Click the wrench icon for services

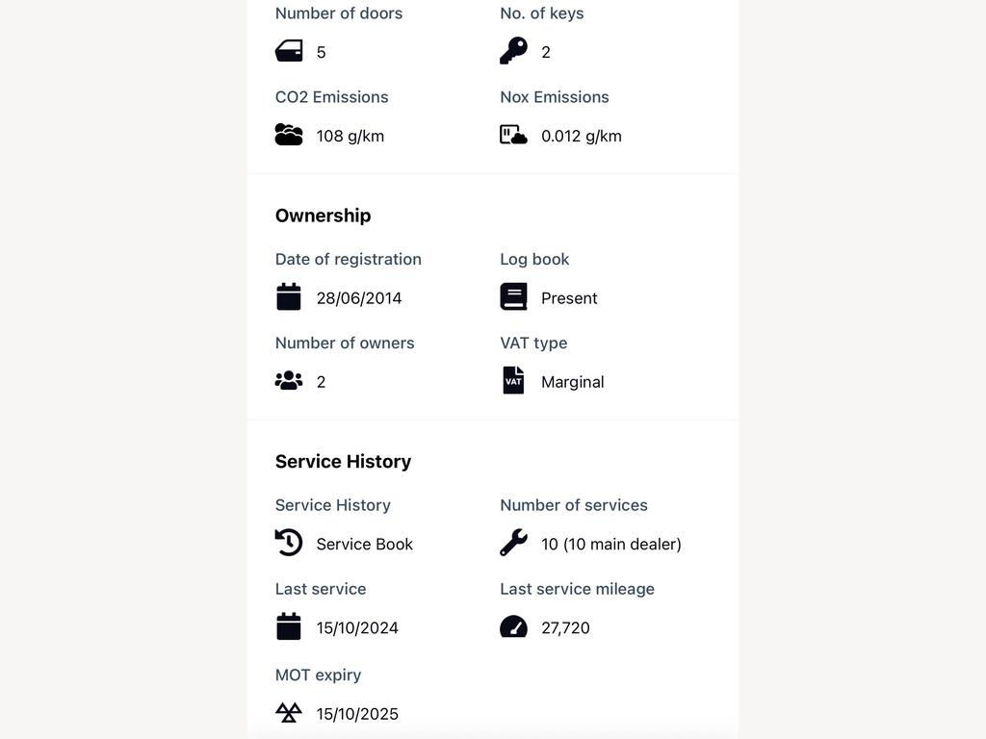(514, 543)
